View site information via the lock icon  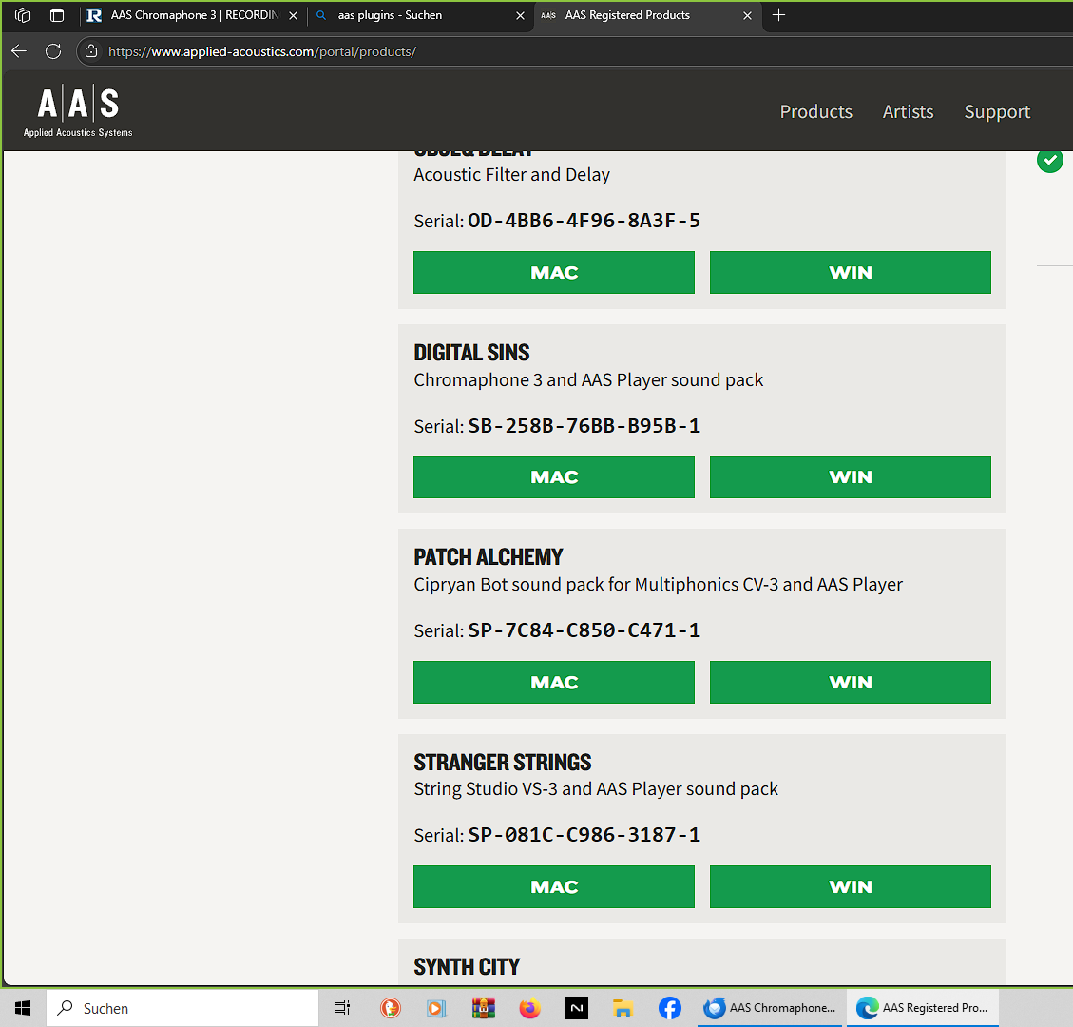[91, 51]
